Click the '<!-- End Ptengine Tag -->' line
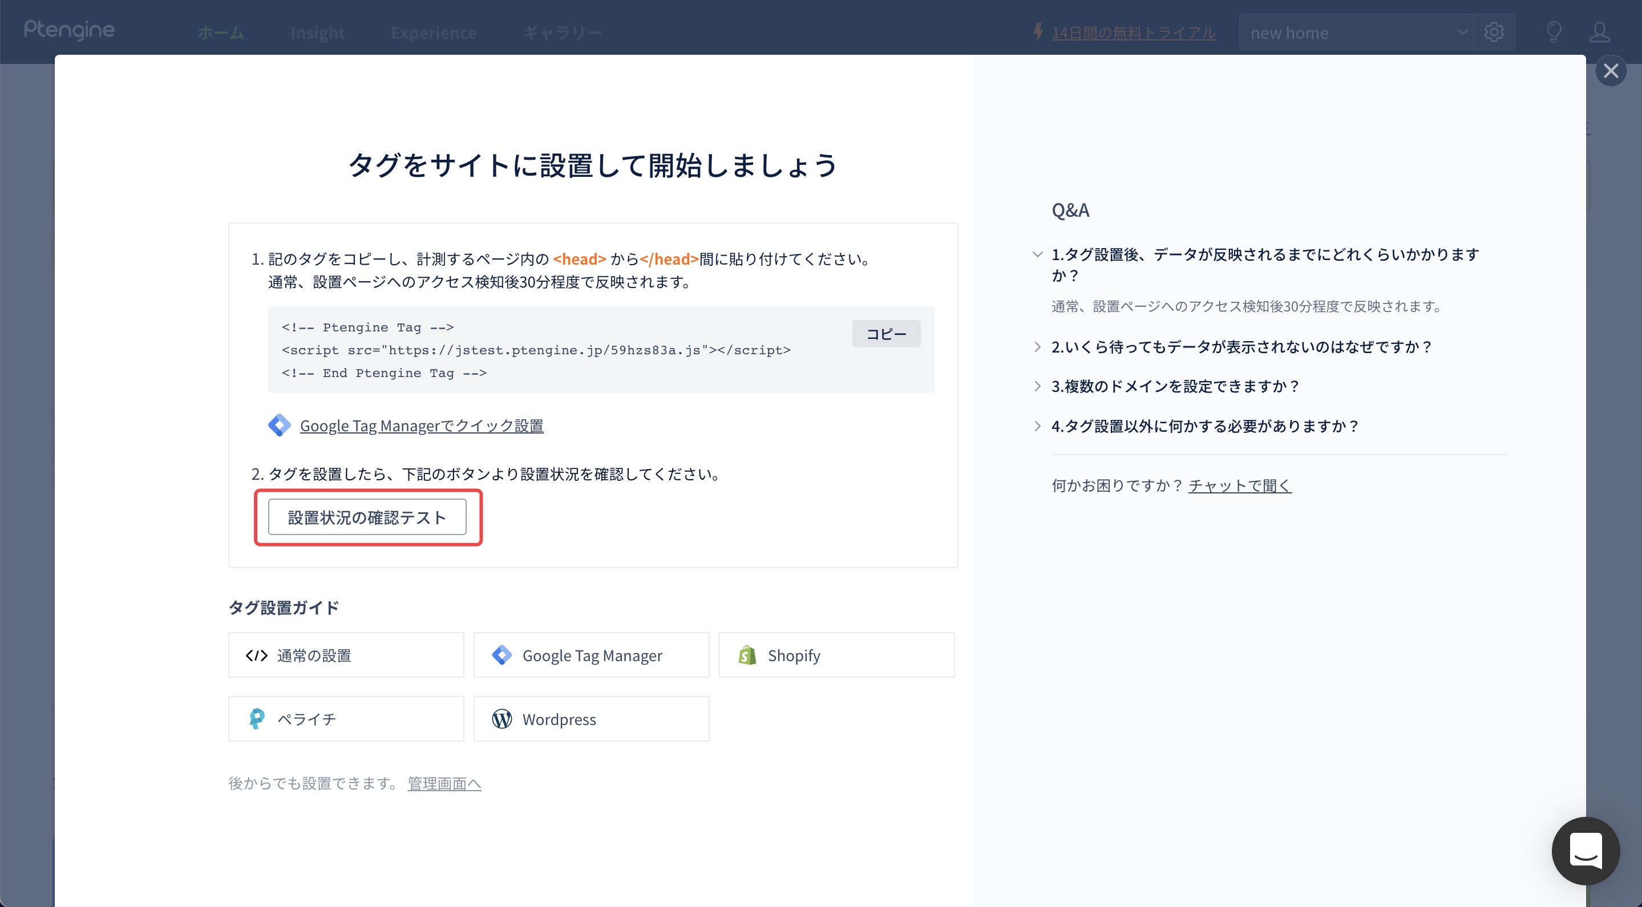 (385, 373)
